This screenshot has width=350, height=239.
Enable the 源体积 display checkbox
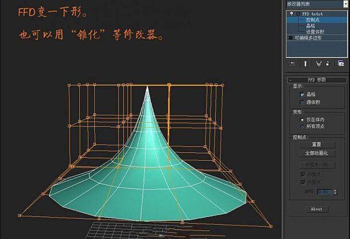point(302,102)
